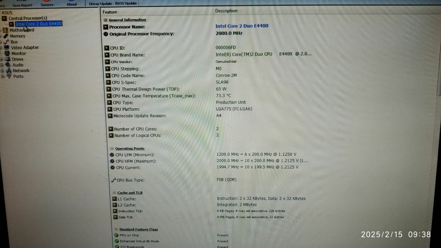This screenshot has height=248, width=441.
Task: Open the Save Report toolbar button
Action: [22, 4]
